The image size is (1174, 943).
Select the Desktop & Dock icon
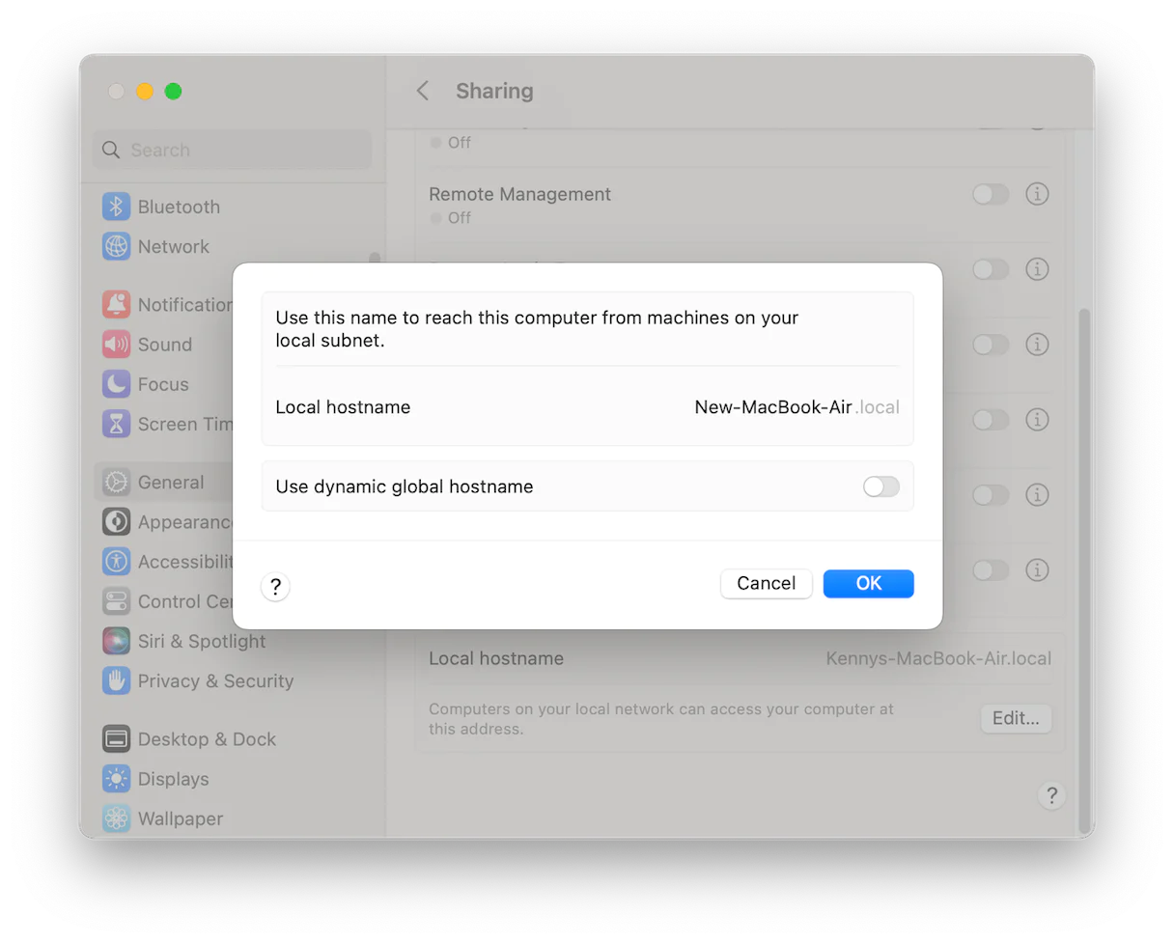116,739
